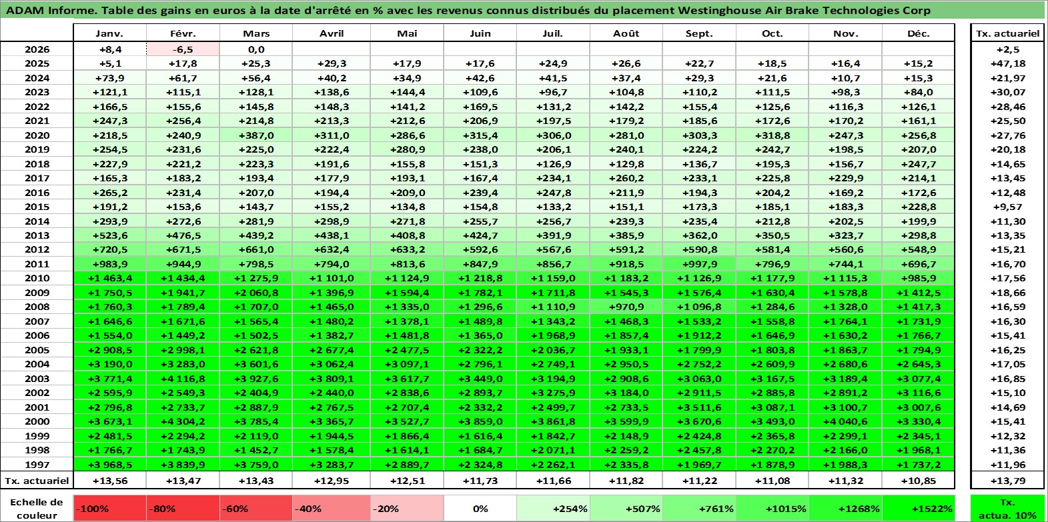1048x522 pixels.
Task: Click the 1997 row label
Action: 37,465
